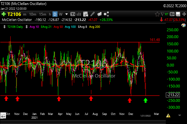Switch to the 15m timeframe
This screenshot has height=124, width=187.
coord(43,14)
